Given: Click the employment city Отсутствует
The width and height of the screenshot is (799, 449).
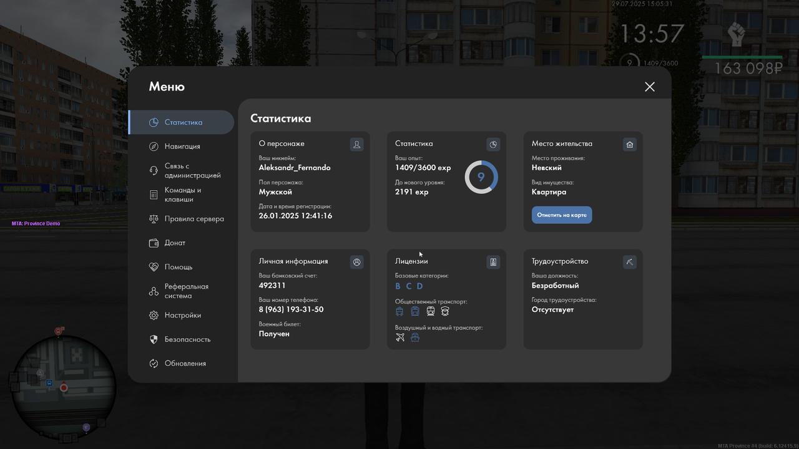Looking at the screenshot, I should click(x=552, y=310).
